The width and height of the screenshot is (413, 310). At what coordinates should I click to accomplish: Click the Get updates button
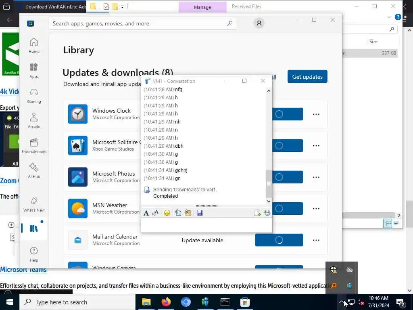click(x=307, y=76)
